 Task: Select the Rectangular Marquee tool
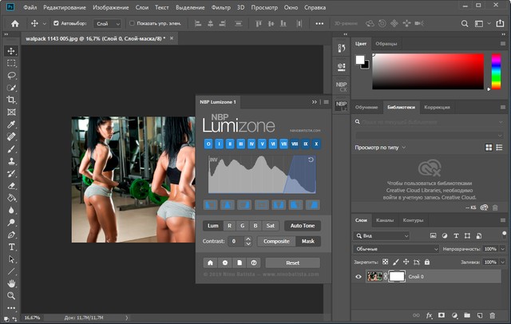point(11,62)
